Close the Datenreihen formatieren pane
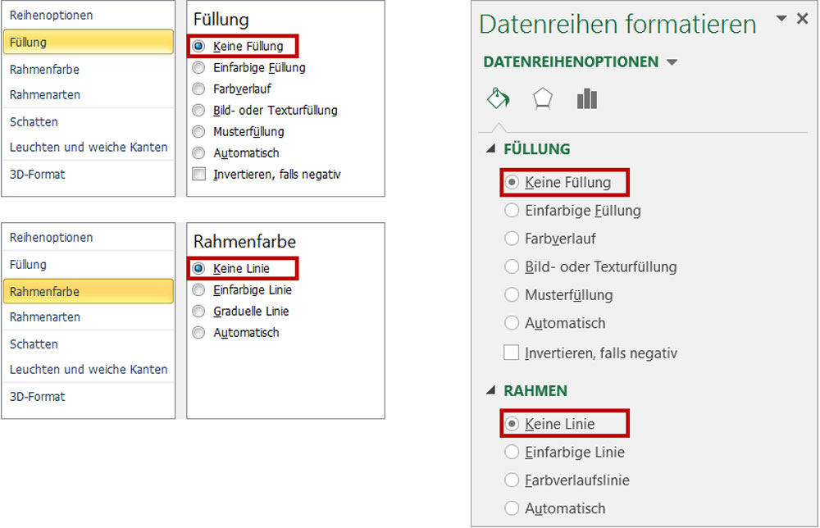The height and width of the screenshot is (528, 820). [x=803, y=19]
